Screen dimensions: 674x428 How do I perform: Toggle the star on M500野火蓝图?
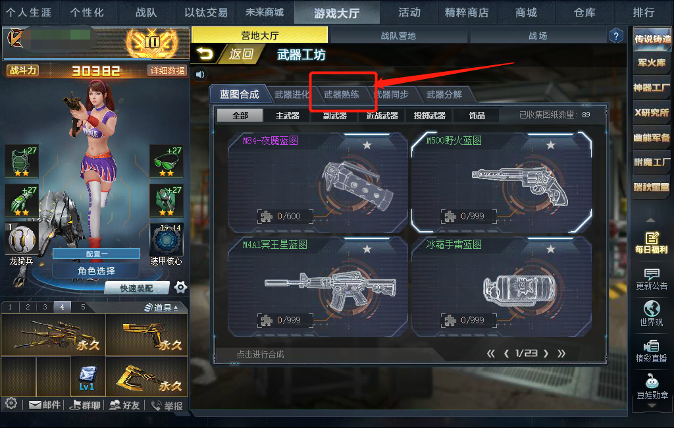550,146
